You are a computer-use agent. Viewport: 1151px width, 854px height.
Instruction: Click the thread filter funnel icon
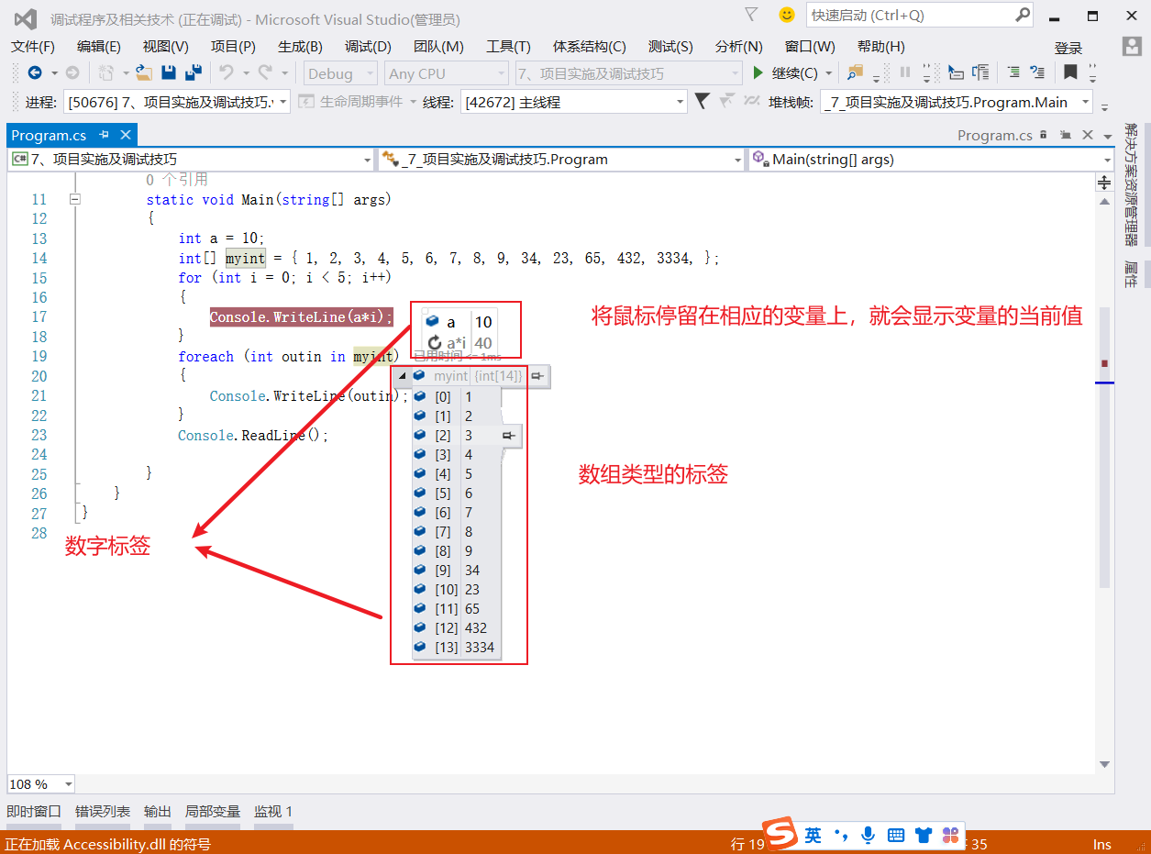point(702,102)
